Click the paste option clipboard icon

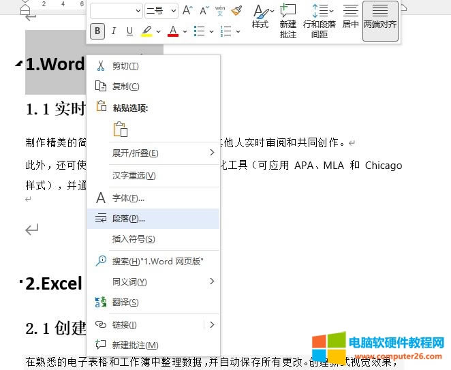tap(121, 129)
